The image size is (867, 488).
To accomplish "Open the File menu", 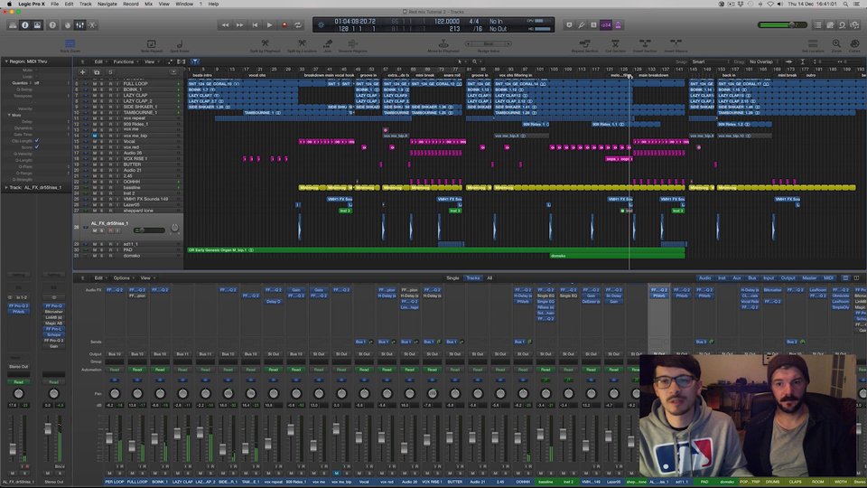I will tap(55, 4).
